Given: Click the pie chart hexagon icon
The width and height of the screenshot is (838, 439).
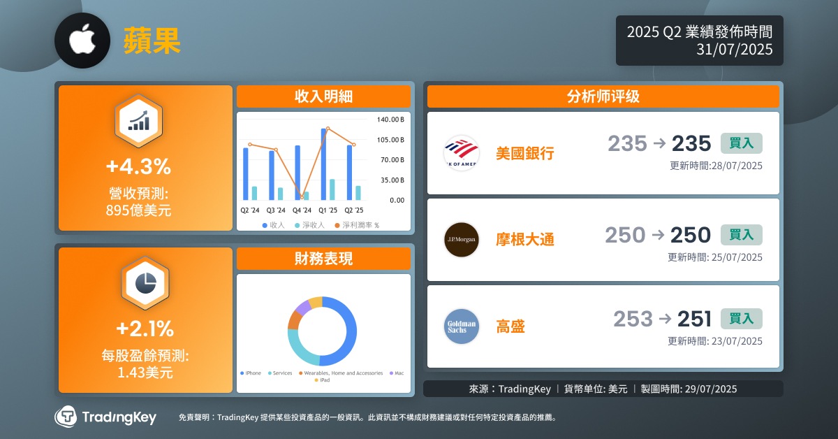Looking at the screenshot, I should (145, 282).
